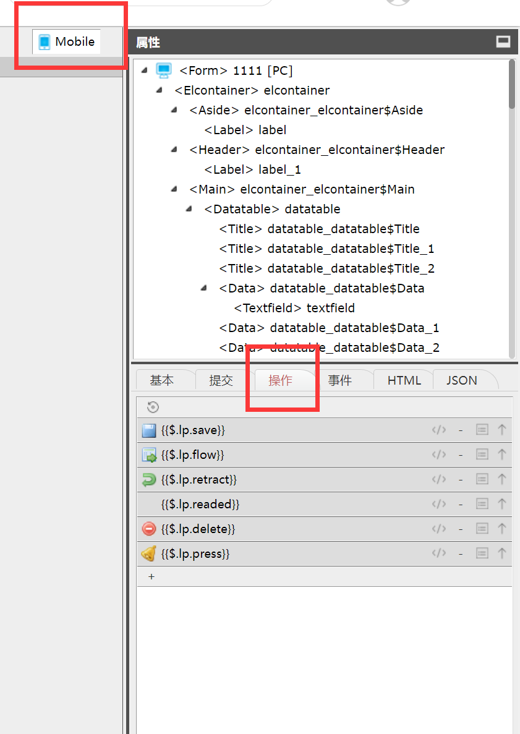The height and width of the screenshot is (734, 520).
Task: Collapse the datatable_datatable$Data node
Action: (204, 288)
